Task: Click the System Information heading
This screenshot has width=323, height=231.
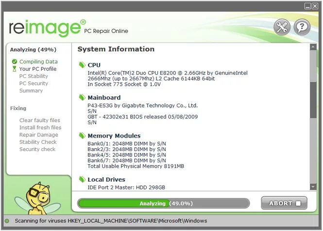Action: coord(116,49)
